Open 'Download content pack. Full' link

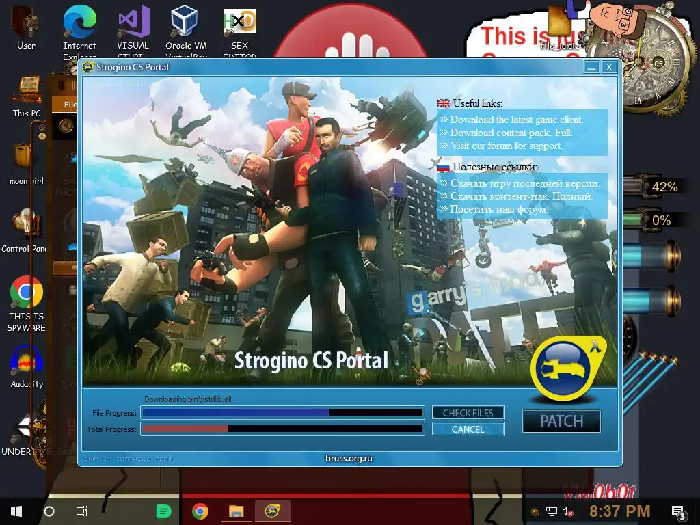point(511,133)
